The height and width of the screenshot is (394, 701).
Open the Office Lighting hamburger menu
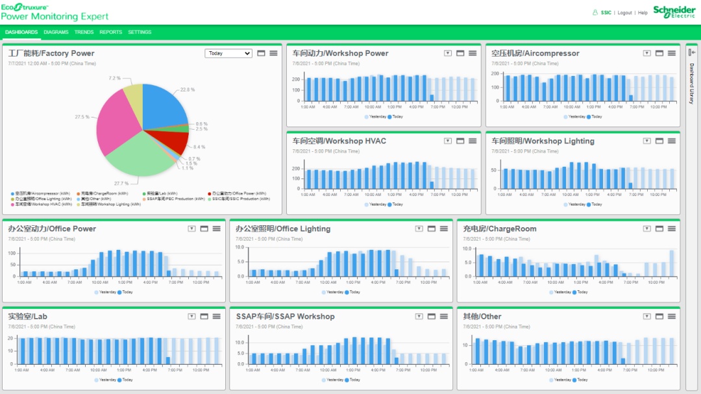444,228
